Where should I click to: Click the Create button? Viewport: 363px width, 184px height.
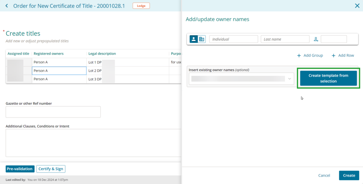click(x=349, y=175)
